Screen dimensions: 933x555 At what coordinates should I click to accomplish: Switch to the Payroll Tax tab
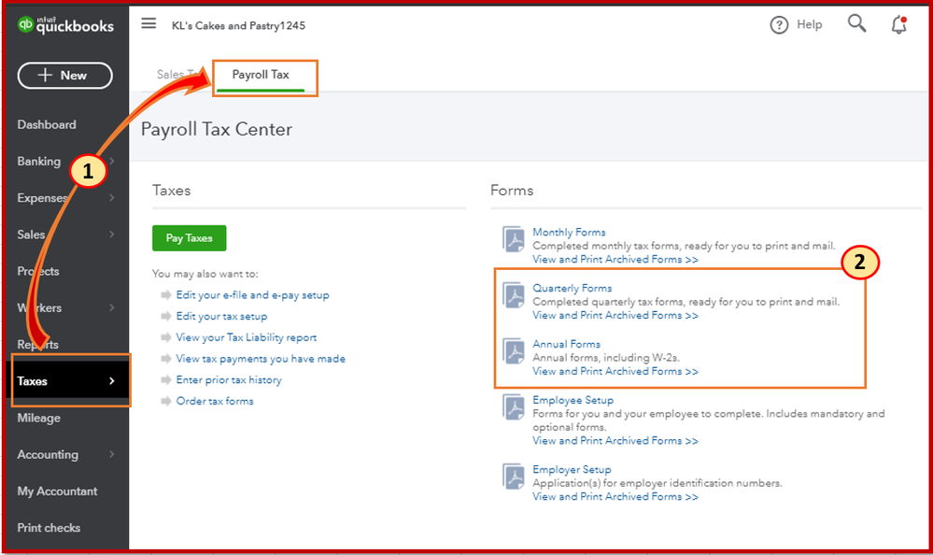click(x=261, y=75)
